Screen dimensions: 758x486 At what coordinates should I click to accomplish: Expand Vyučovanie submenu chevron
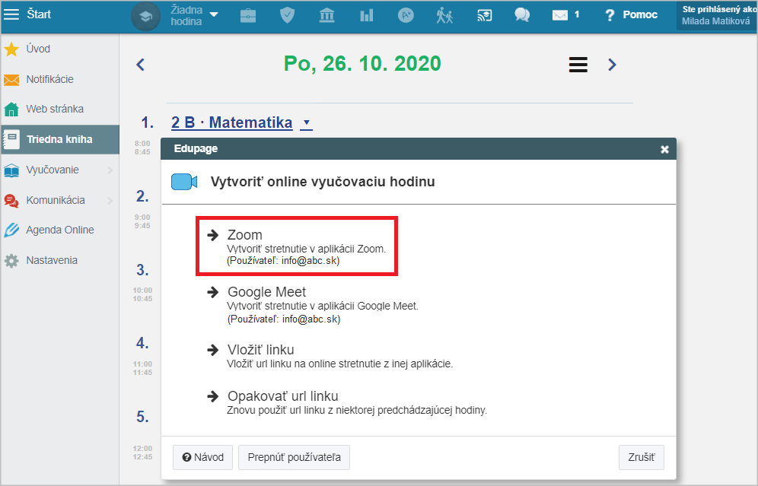[x=110, y=170]
